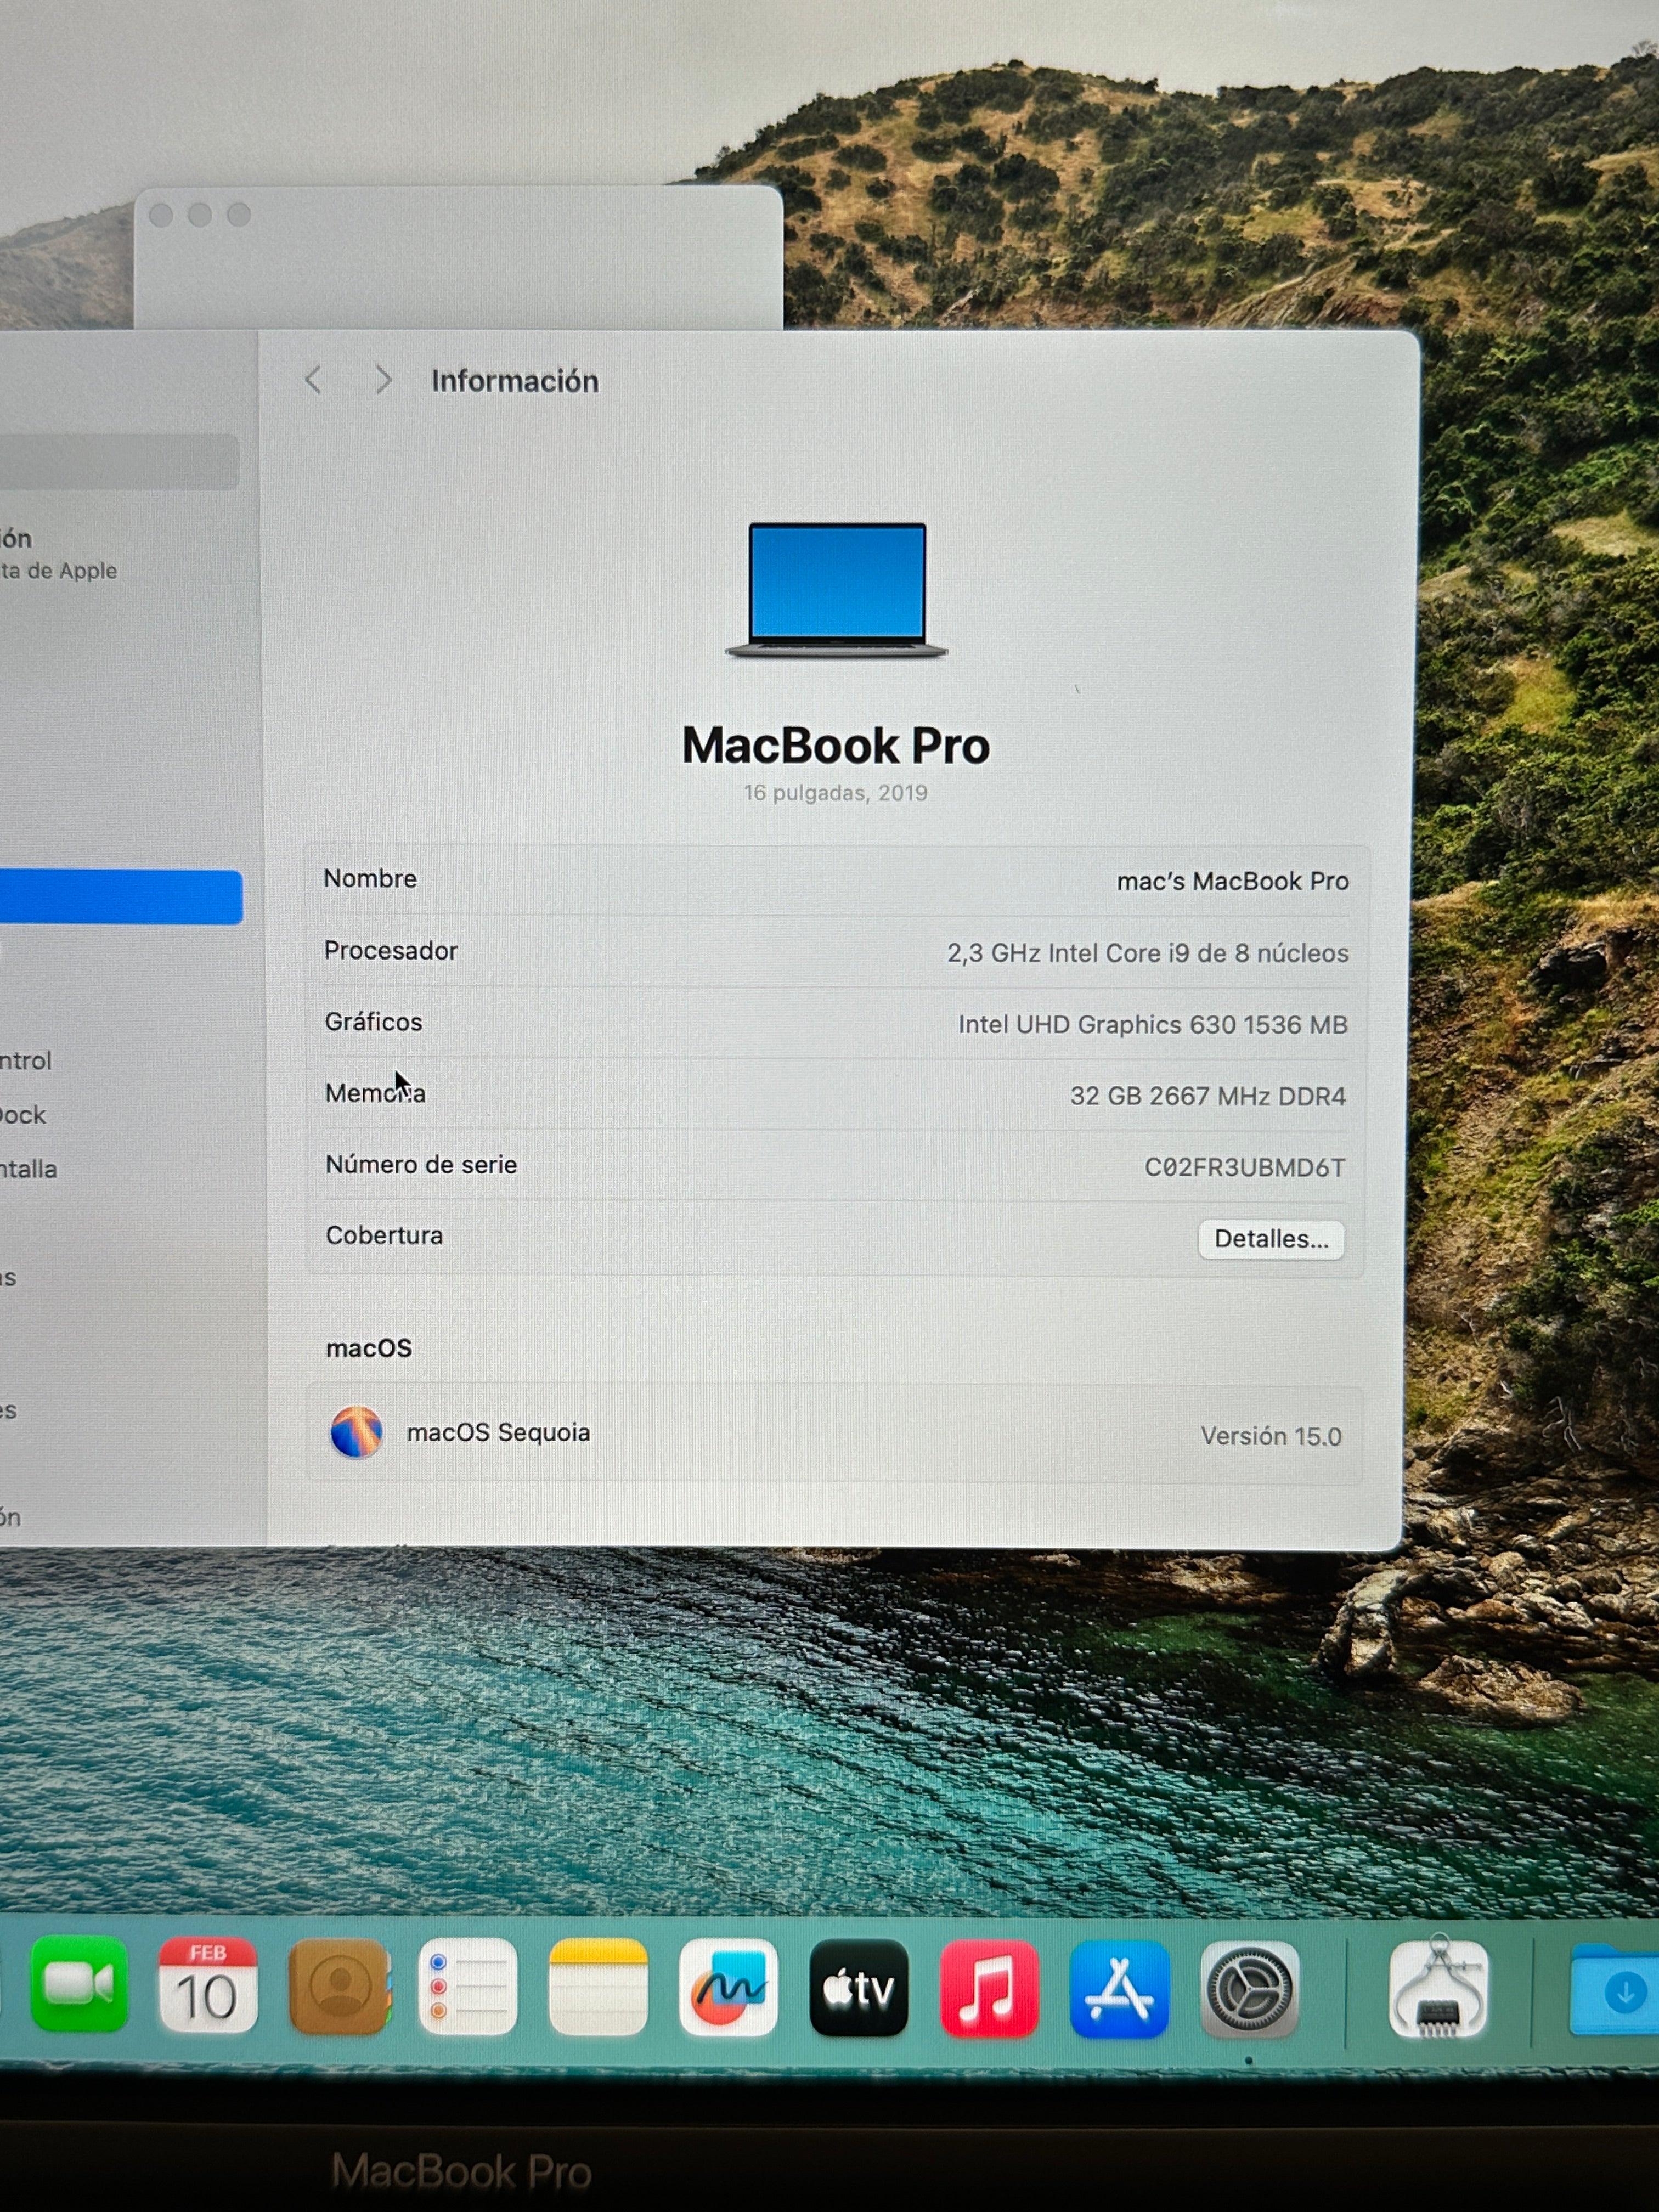Launch Music app from the Dock
This screenshot has height=2212, width=1659.
click(989, 1989)
